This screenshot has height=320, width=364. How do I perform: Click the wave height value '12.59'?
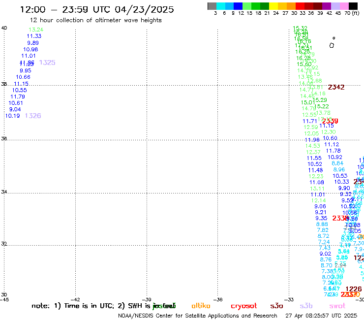coord(311,127)
